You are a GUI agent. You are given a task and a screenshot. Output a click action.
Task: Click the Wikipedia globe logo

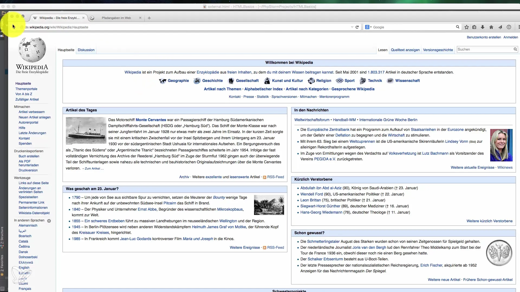32,50
